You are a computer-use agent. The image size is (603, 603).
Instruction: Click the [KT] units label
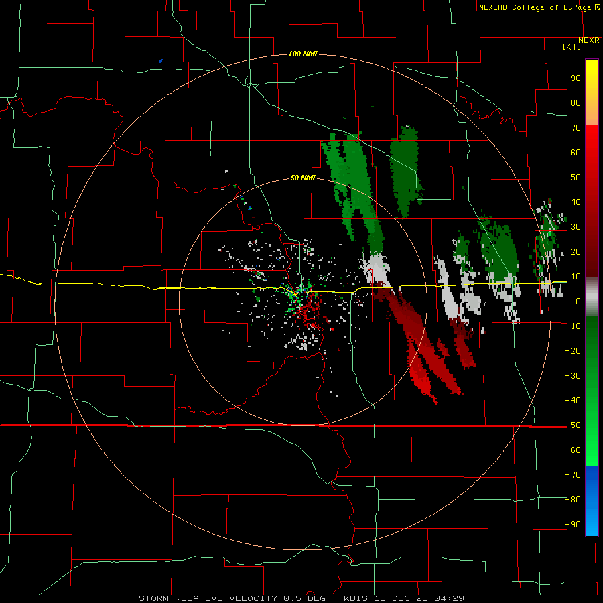coord(572,46)
